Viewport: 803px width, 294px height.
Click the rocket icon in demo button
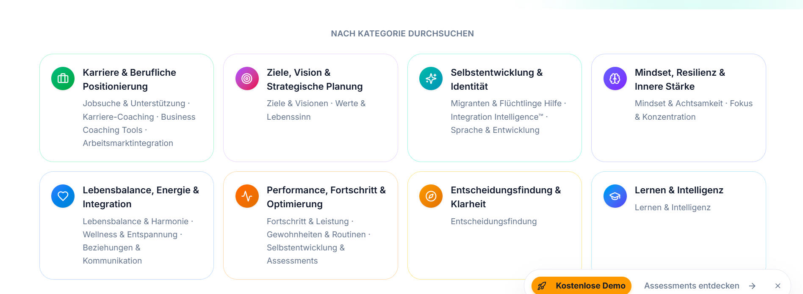coord(542,286)
